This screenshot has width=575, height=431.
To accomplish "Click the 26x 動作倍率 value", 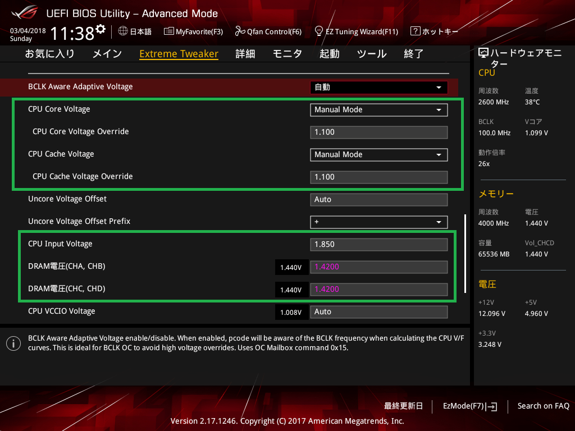I will coord(484,164).
